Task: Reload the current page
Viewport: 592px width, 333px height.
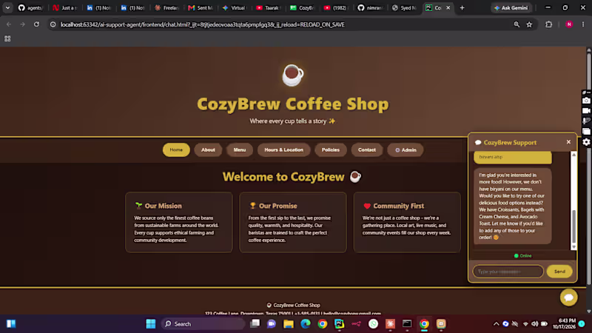Action: coord(36,24)
